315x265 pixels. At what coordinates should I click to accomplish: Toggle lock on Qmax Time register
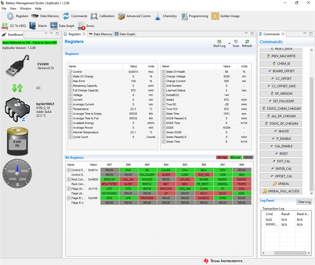tap(163, 142)
